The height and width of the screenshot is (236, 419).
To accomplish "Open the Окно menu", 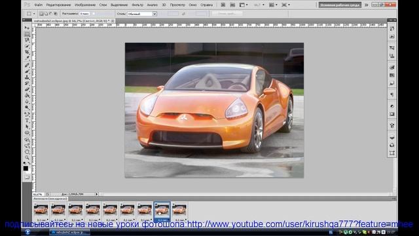I will pos(192,5).
